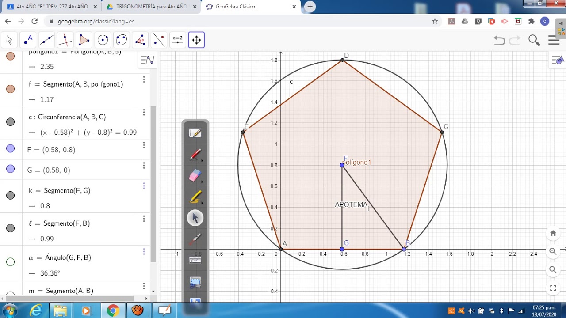Open the GeoGebra search magnifier

[534, 41]
